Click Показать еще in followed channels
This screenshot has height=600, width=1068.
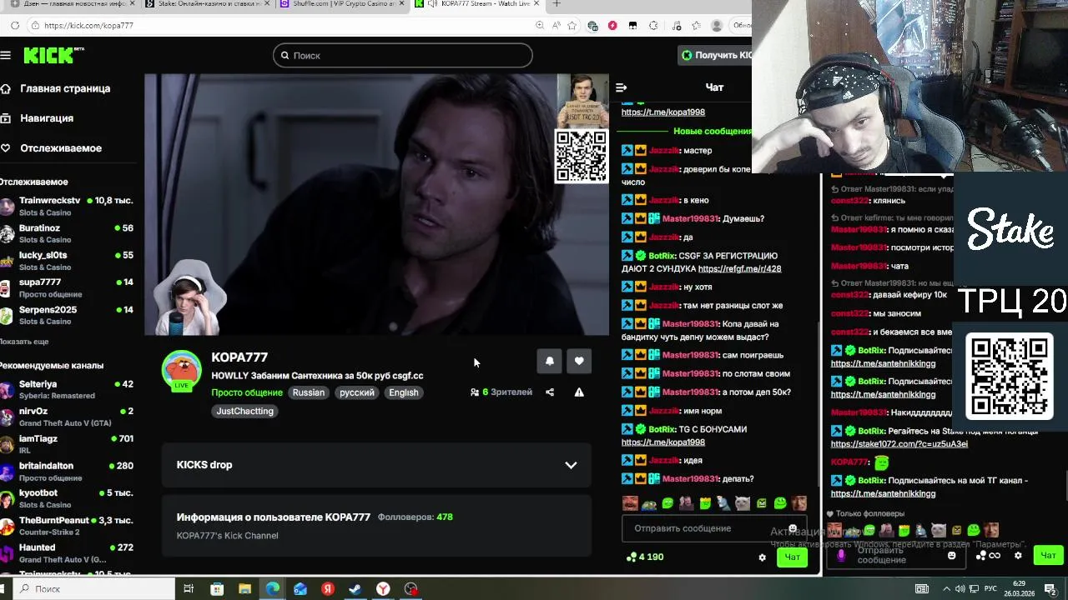tap(24, 342)
